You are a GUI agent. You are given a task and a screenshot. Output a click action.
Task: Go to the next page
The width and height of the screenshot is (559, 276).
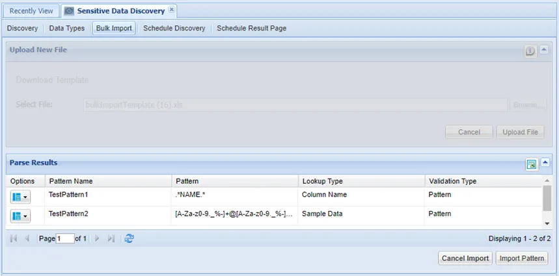[x=96, y=238]
